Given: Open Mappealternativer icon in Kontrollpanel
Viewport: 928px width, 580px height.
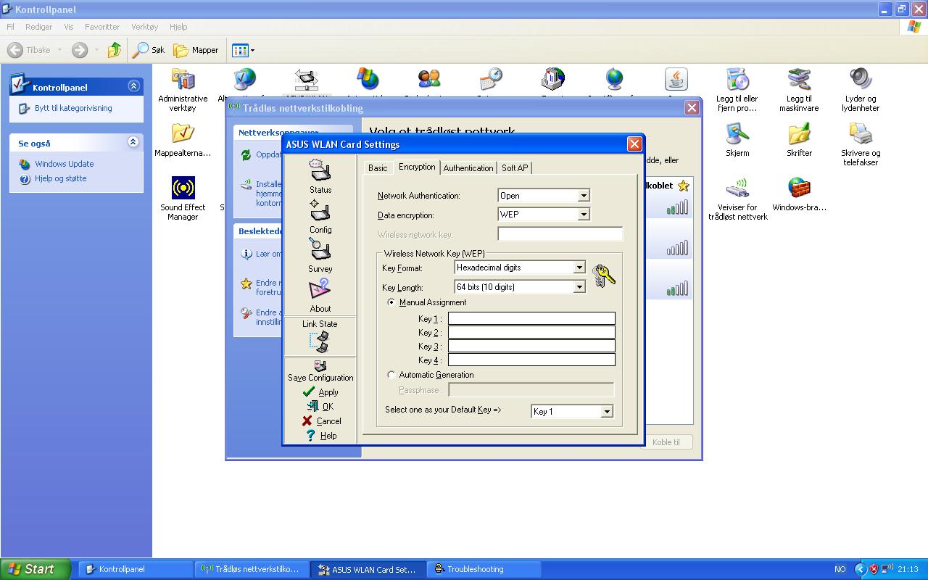Looking at the screenshot, I should (x=183, y=140).
